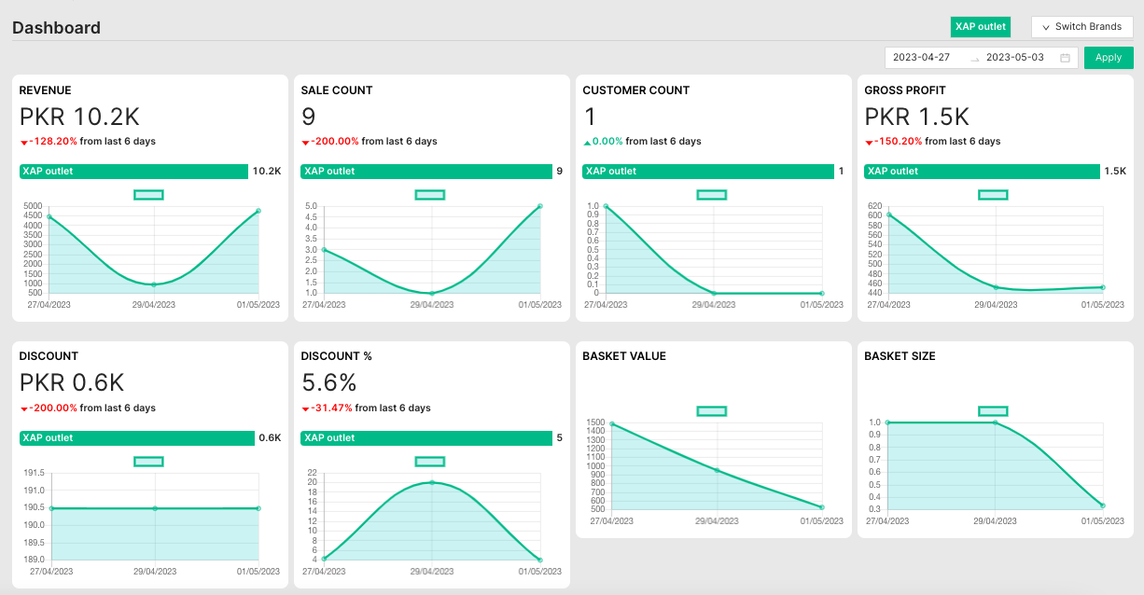Toggle the Sale Count chart legend box
The width and height of the screenshot is (1144, 595).
coord(430,195)
